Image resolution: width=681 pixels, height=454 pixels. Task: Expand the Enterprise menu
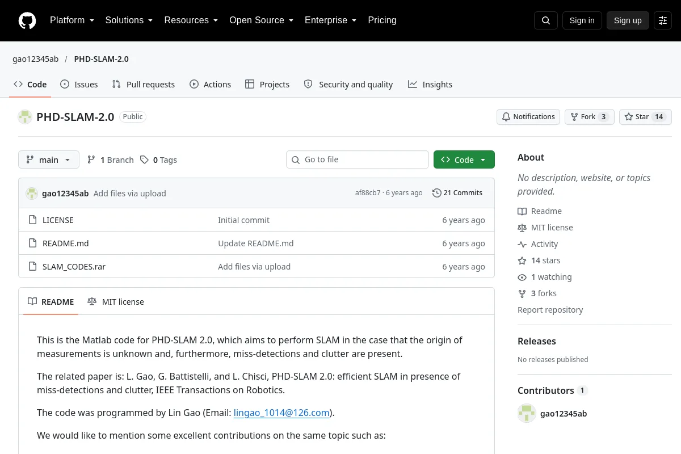pos(330,20)
